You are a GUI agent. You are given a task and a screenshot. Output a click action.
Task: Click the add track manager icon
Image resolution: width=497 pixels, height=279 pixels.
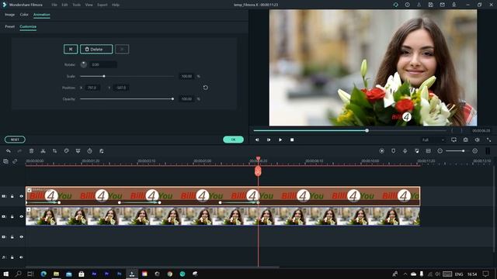tap(5, 161)
